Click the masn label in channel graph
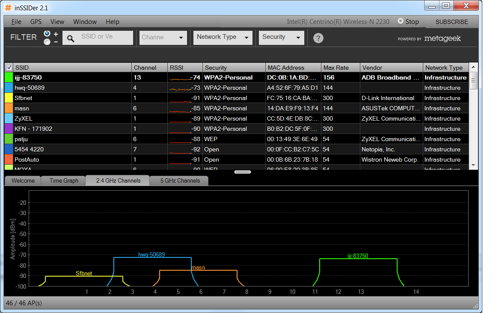 198,267
